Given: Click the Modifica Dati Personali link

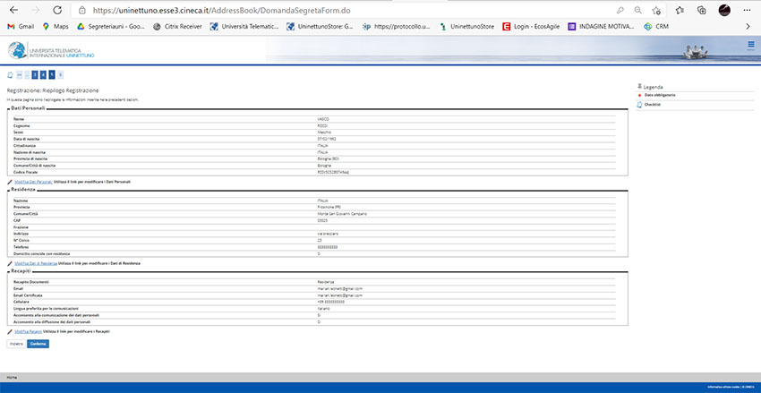Looking at the screenshot, I should pos(34,182).
